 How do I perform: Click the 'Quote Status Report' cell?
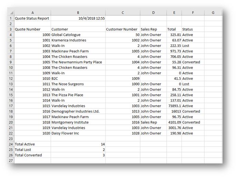(32, 18)
